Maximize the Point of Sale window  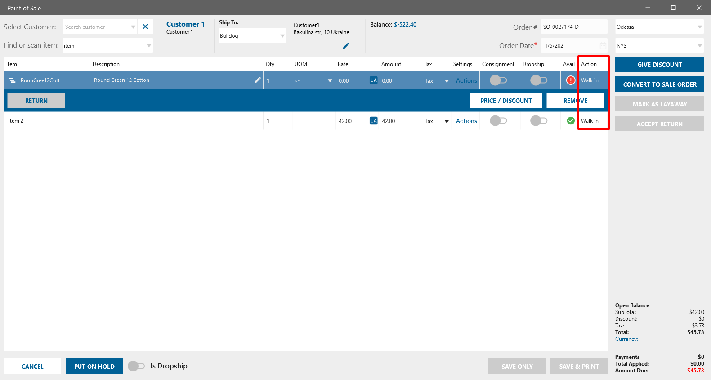click(673, 8)
